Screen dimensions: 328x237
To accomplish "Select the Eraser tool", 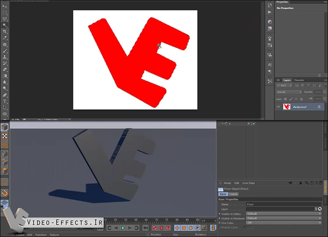I will 5,70.
